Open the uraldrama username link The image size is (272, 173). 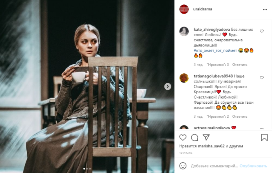[x=203, y=9]
